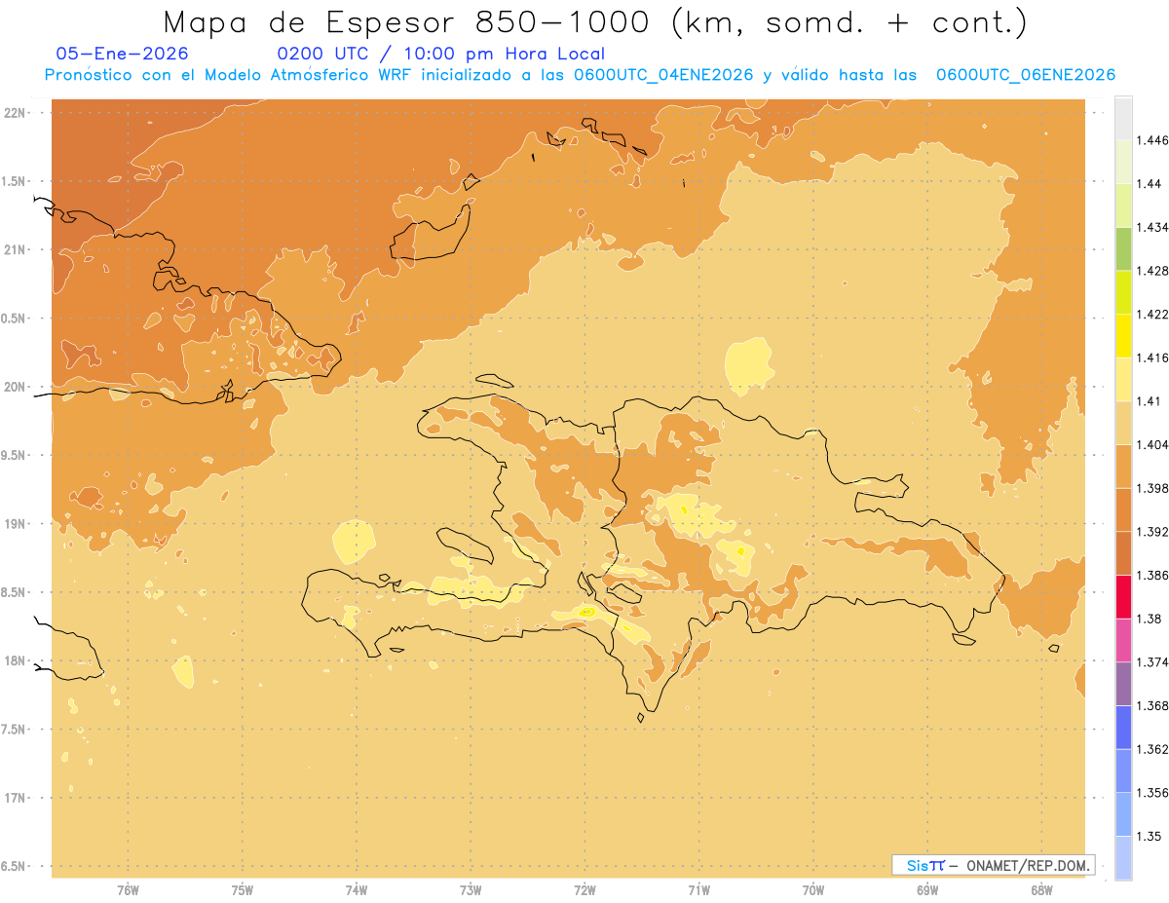Click the legend value '1.386'
1169x903 pixels.
click(1153, 576)
